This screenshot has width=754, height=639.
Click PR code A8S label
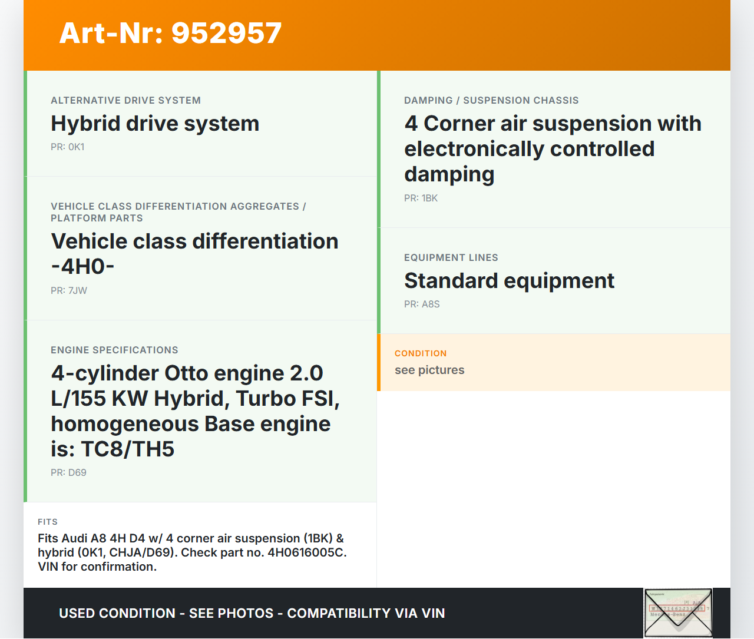(422, 304)
